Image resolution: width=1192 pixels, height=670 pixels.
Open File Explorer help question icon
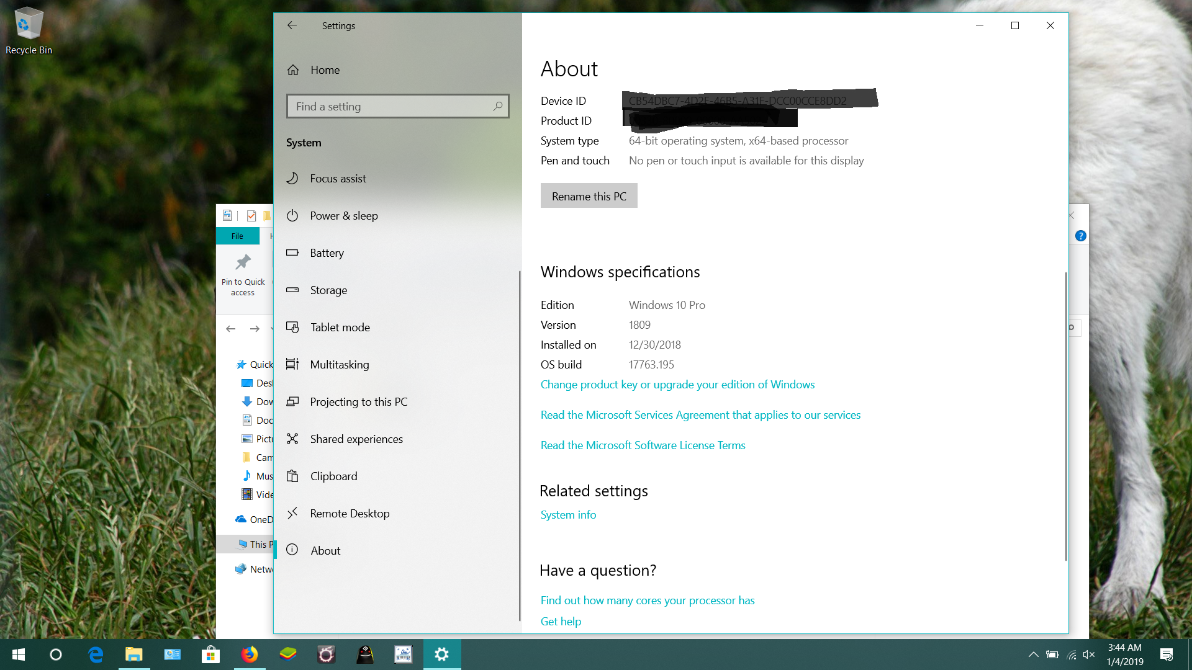(x=1080, y=236)
